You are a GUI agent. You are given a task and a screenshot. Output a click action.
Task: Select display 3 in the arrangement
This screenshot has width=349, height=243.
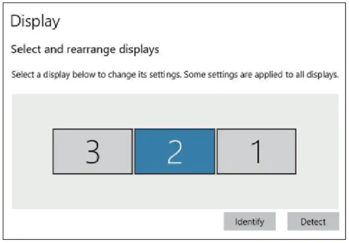click(93, 152)
